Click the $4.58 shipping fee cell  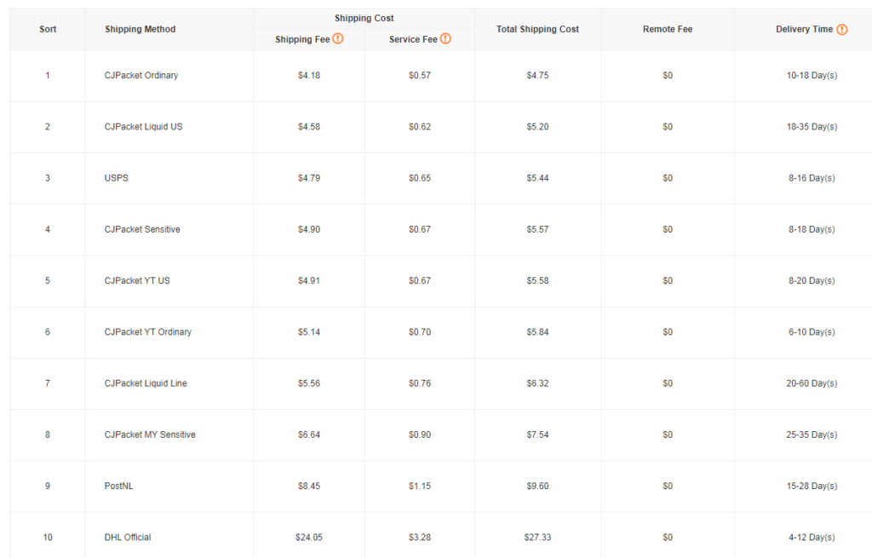(308, 126)
